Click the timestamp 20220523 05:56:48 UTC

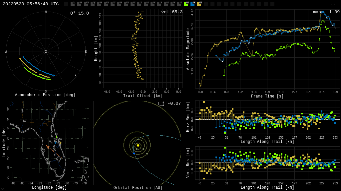click(x=31, y=4)
